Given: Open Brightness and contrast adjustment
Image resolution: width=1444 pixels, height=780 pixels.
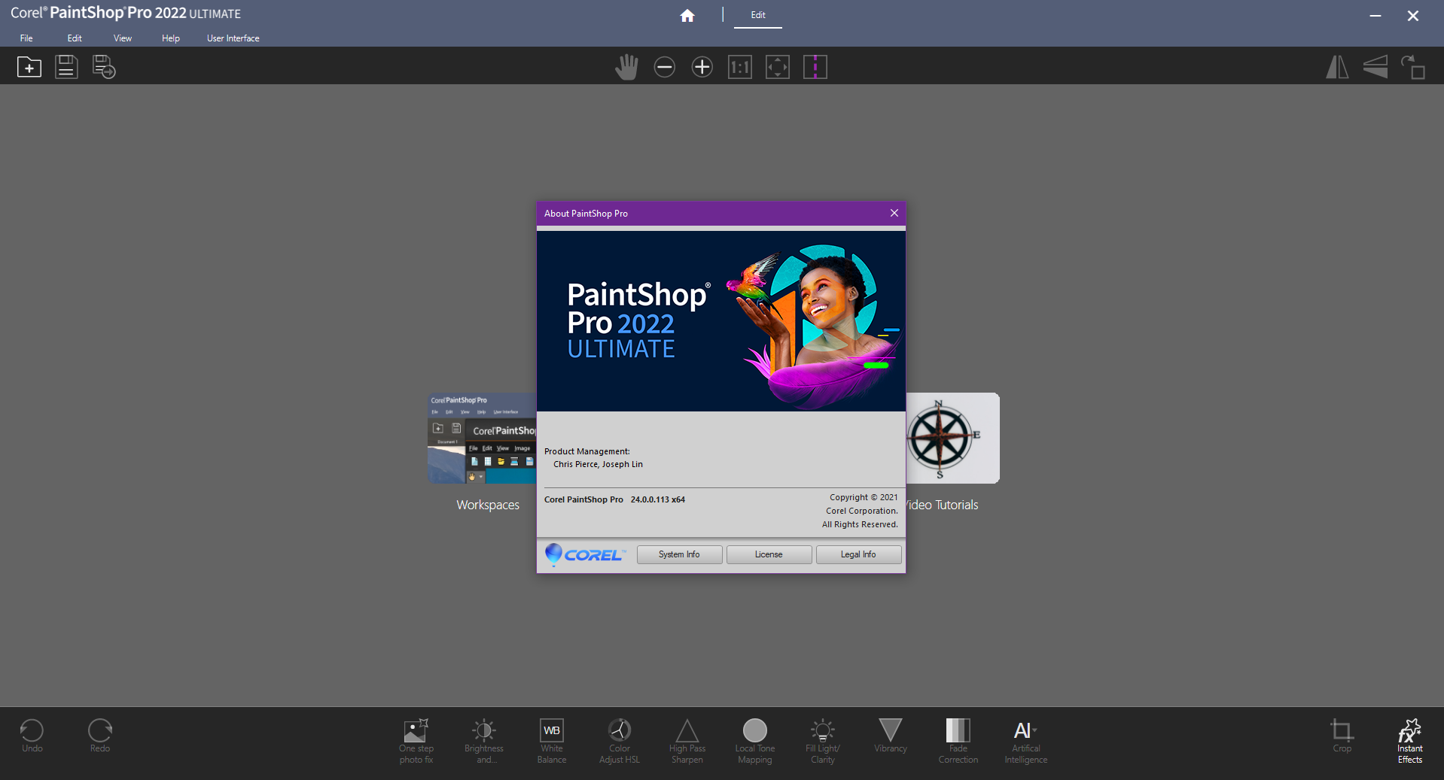Looking at the screenshot, I should click(484, 741).
